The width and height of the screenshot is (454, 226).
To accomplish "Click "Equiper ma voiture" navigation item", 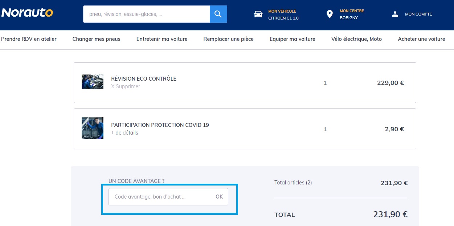I will pyautogui.click(x=292, y=39).
